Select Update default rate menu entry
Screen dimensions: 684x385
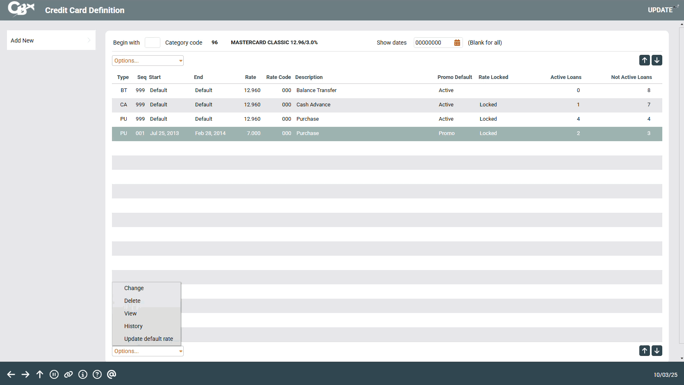coord(148,339)
